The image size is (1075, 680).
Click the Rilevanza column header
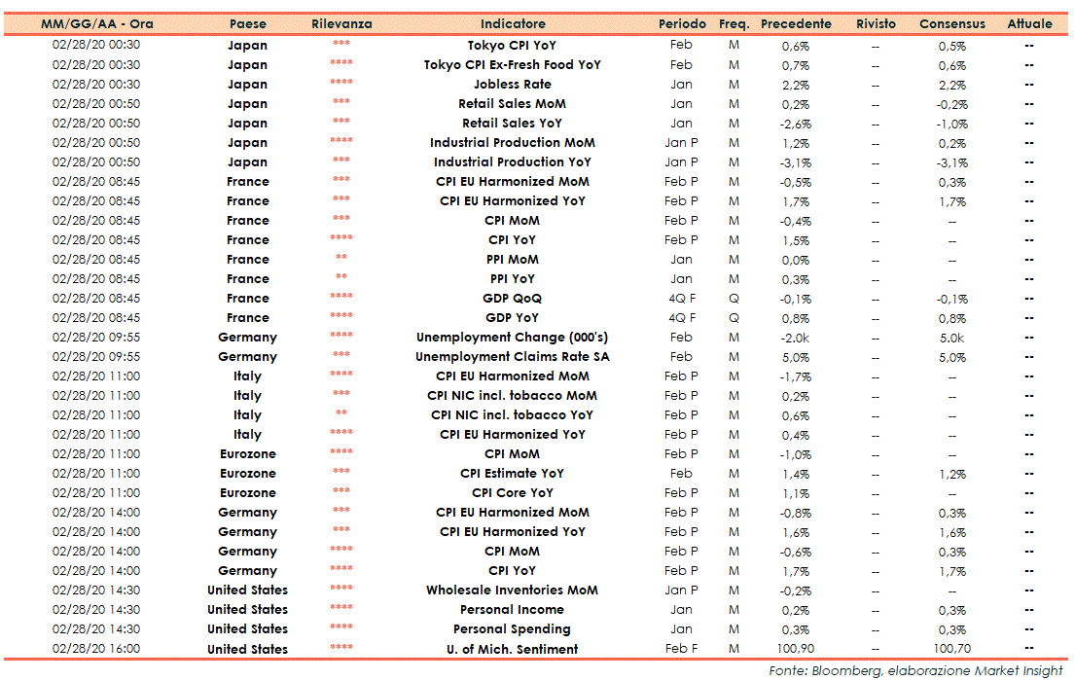pos(340,23)
